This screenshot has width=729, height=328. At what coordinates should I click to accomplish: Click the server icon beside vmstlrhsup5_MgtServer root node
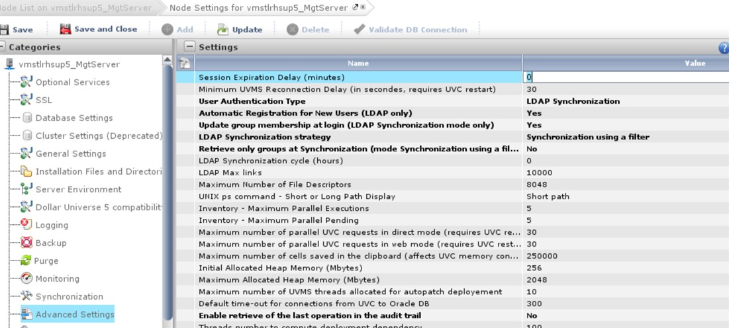(9, 64)
